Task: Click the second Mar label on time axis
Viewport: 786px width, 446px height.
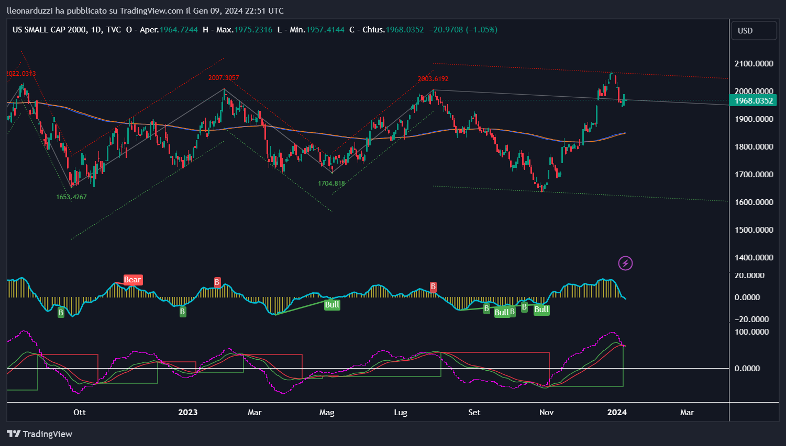Action: pyautogui.click(x=687, y=413)
